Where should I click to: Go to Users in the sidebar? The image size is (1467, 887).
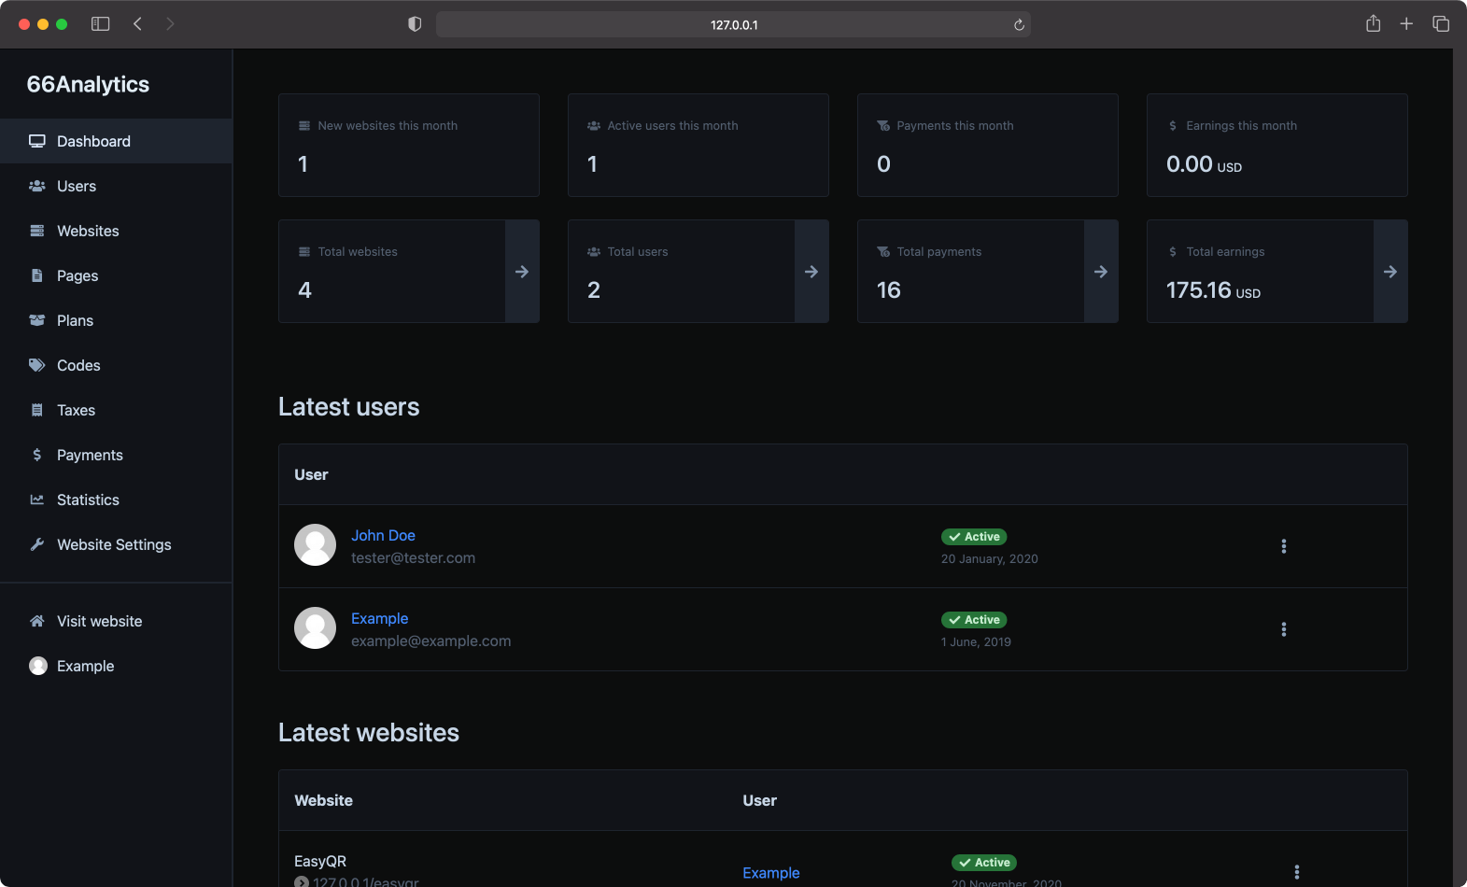[x=116, y=186]
